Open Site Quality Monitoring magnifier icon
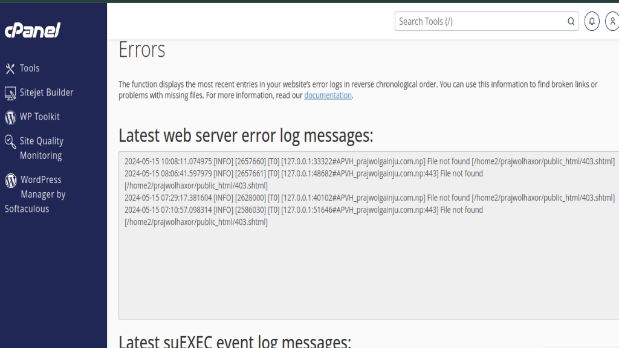 pyautogui.click(x=9, y=141)
